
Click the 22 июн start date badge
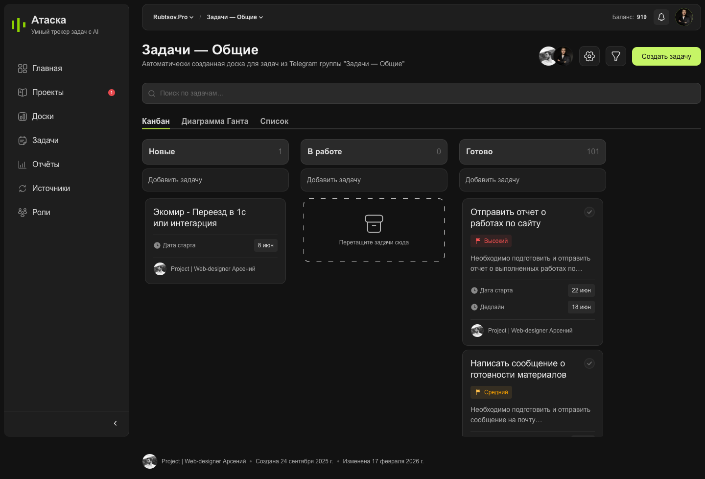pos(581,290)
